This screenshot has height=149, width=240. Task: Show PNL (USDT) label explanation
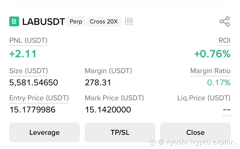tap(28, 41)
